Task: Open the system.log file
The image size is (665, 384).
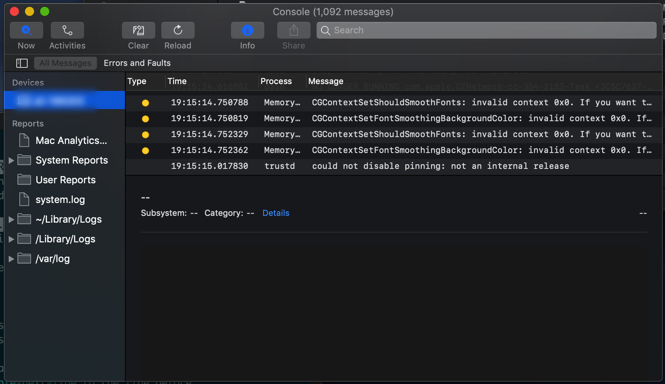Action: pos(60,200)
